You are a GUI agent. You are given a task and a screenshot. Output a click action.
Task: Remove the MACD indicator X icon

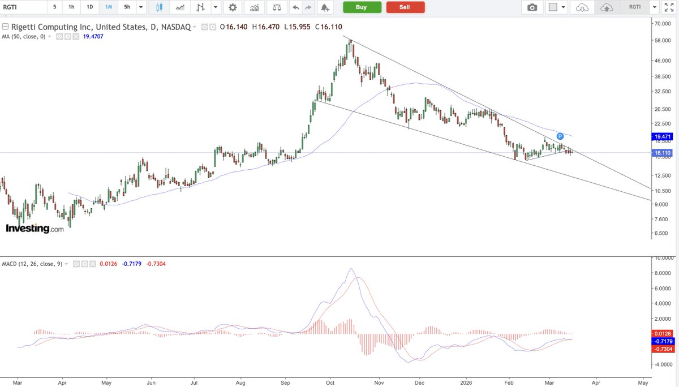tap(92, 264)
